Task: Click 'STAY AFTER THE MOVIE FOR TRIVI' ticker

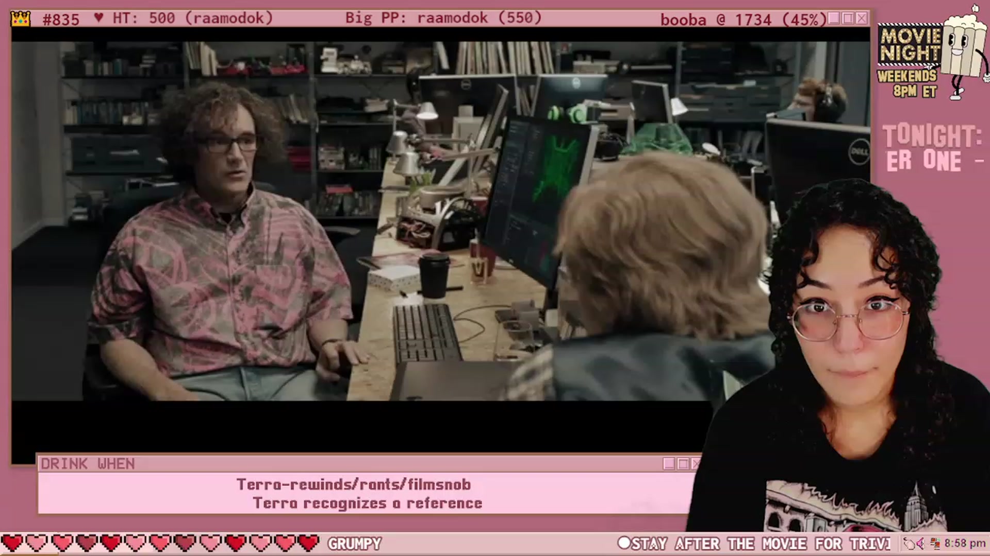Action: [x=761, y=544]
